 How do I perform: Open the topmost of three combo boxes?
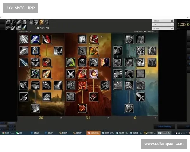163,21
